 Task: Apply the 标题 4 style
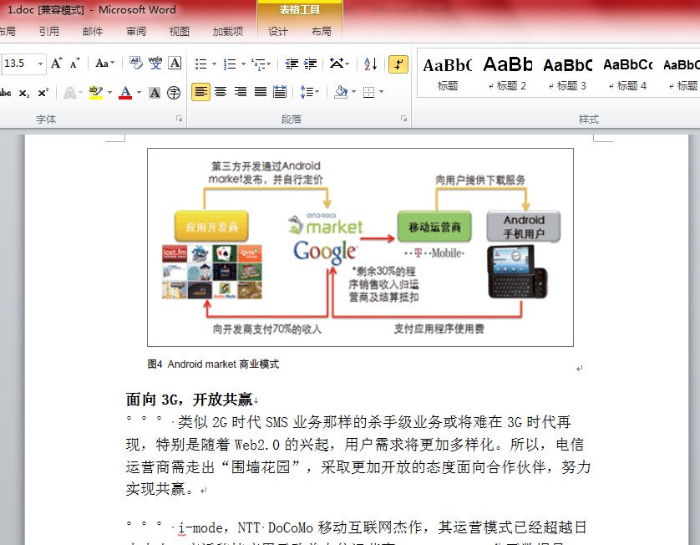pos(627,74)
